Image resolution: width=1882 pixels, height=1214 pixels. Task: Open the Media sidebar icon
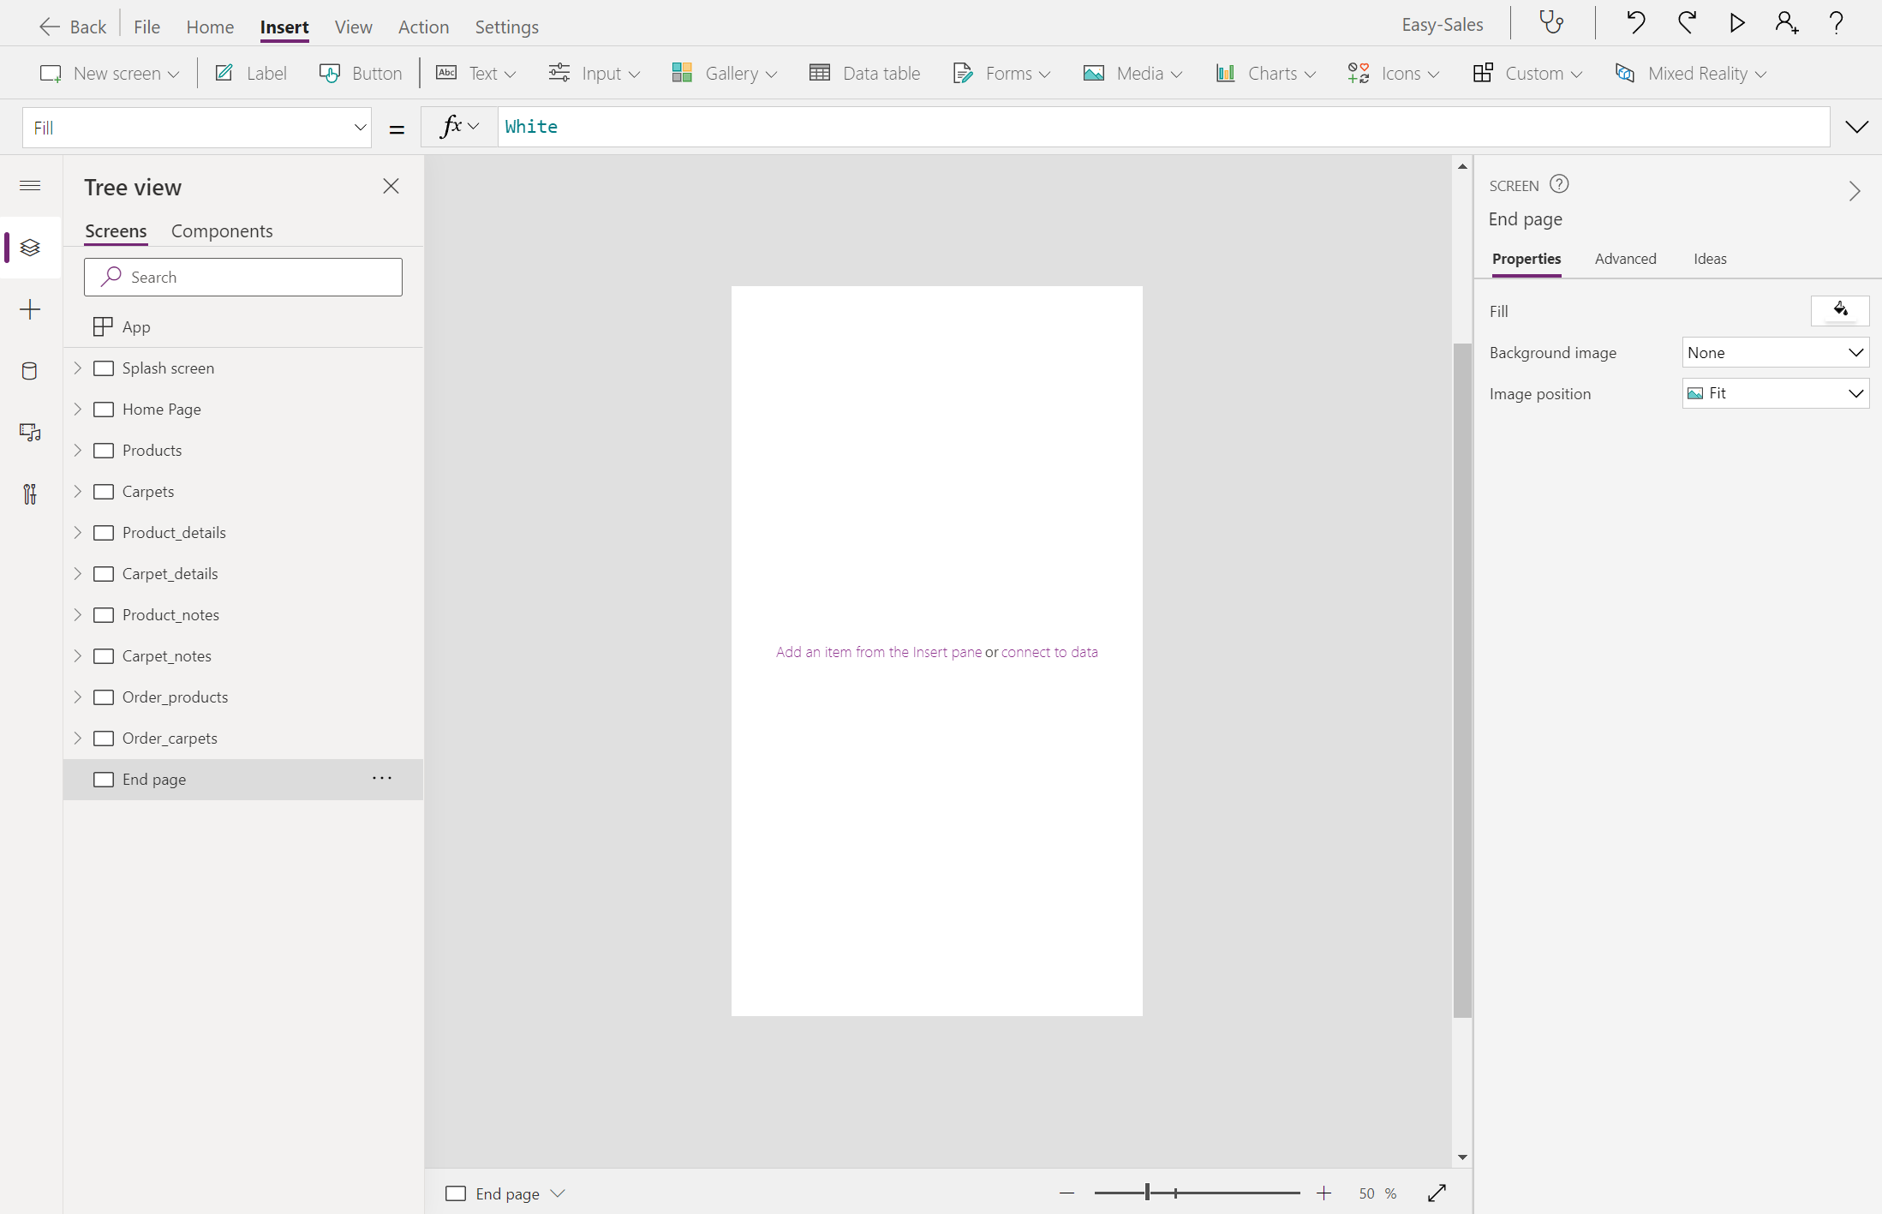coord(30,433)
